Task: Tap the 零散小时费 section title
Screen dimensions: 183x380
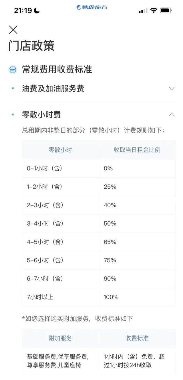Action: [x=41, y=115]
